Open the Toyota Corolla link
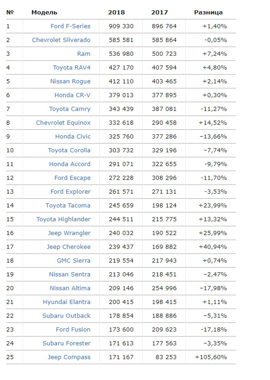 (69, 150)
